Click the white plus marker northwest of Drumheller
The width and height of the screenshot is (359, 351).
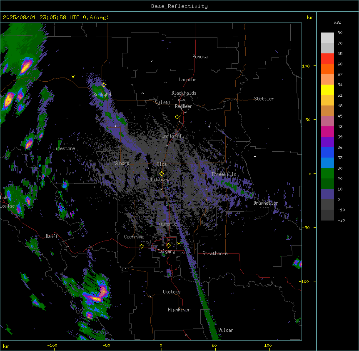pyautogui.click(x=255, y=156)
